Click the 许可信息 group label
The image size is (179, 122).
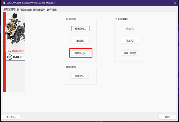[x=71, y=19]
